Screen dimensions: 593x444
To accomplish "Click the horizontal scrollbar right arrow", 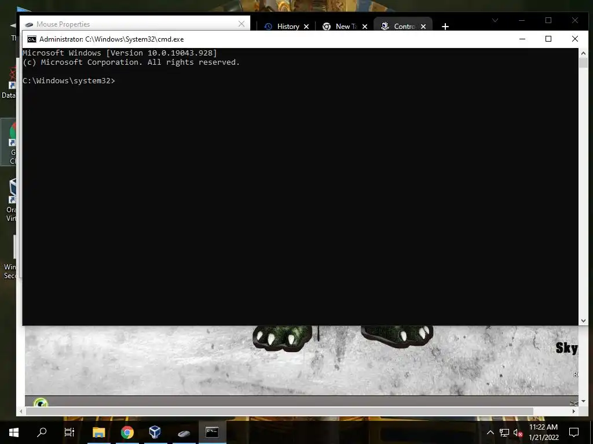I will coord(574,411).
